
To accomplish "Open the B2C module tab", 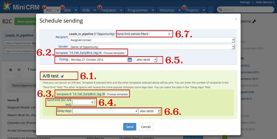I will 50,10.
